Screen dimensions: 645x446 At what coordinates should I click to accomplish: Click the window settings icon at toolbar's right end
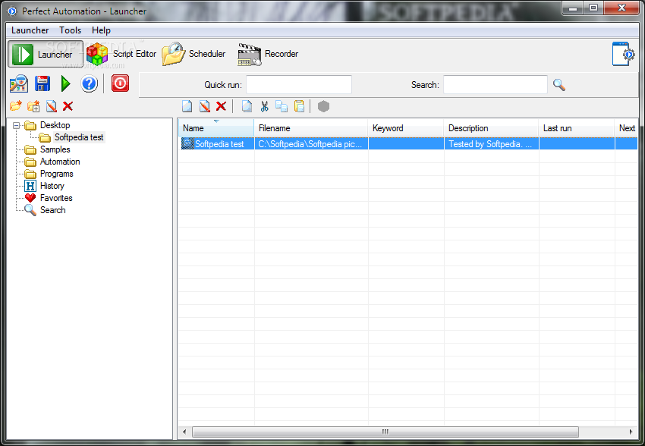pos(623,54)
